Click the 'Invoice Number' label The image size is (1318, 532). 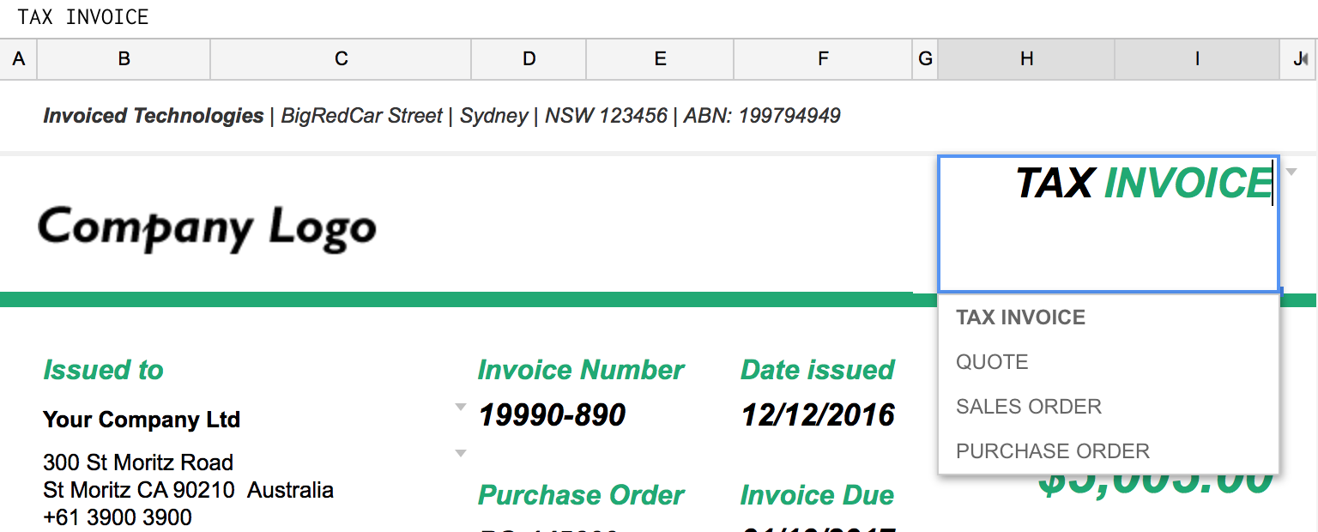click(x=581, y=370)
